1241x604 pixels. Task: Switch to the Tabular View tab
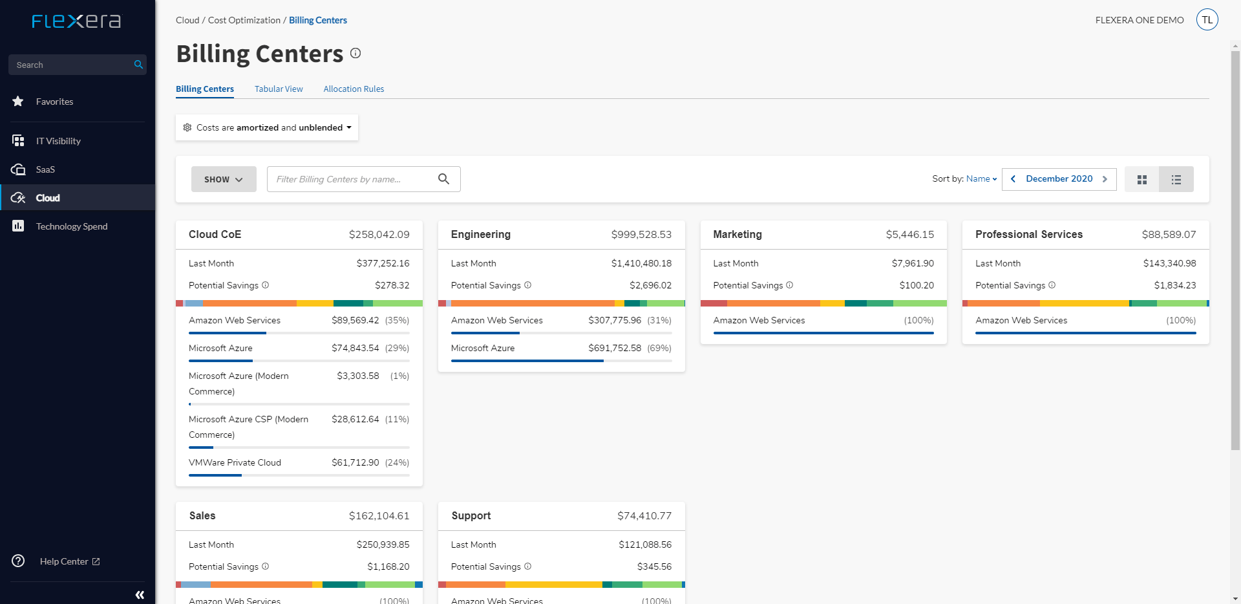[279, 89]
